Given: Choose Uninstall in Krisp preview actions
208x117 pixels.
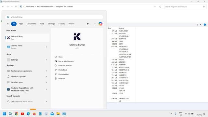Looking at the screenshot, I should click(62, 79).
